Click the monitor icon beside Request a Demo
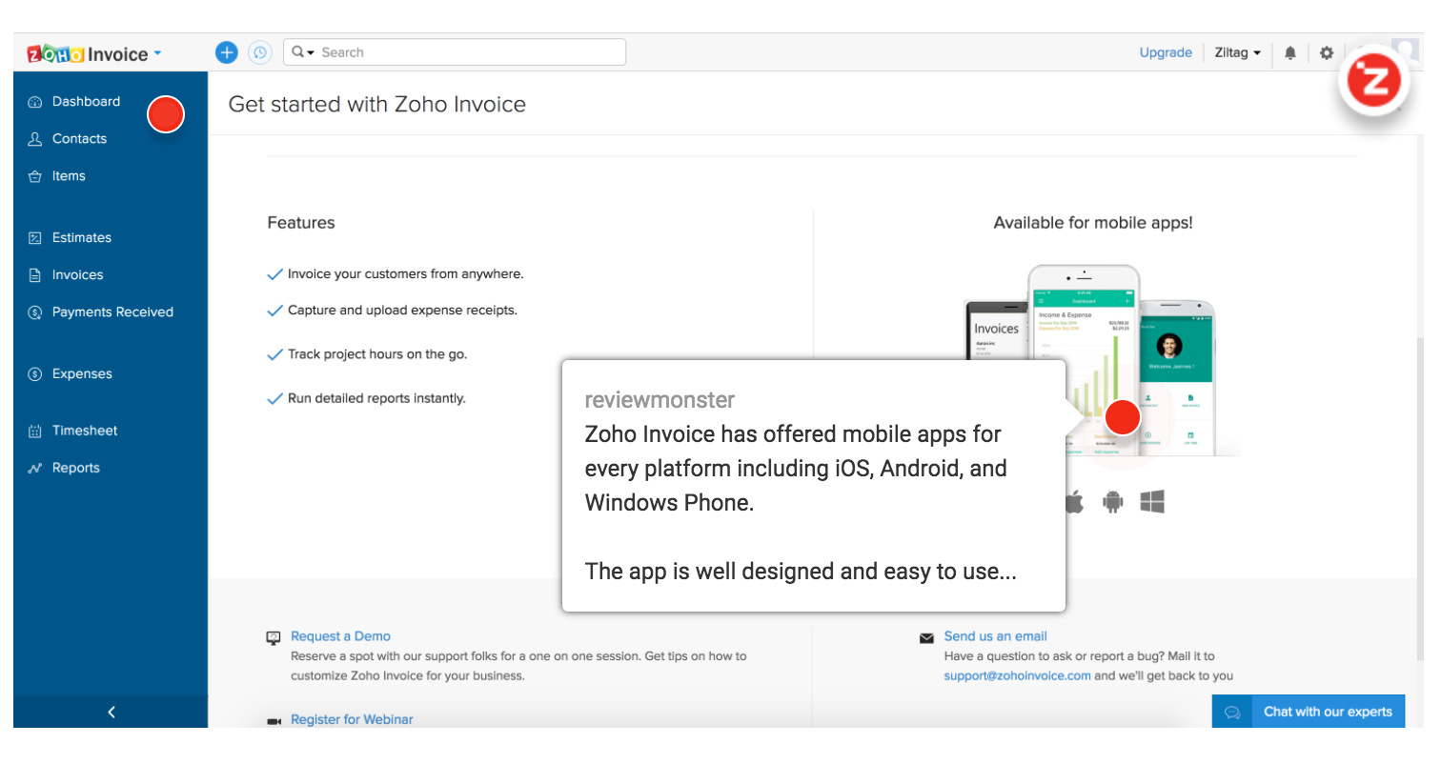The width and height of the screenshot is (1441, 764). click(x=274, y=637)
